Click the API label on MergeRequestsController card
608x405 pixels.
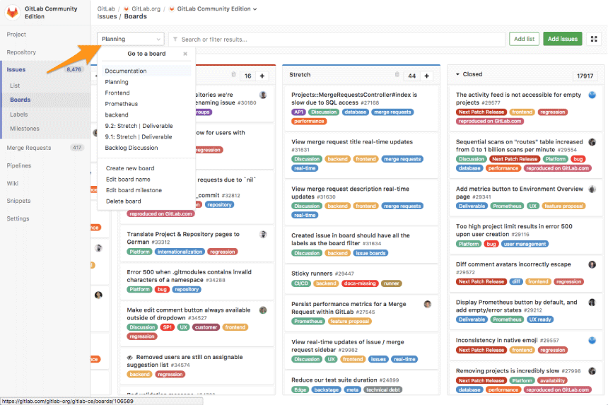point(298,112)
